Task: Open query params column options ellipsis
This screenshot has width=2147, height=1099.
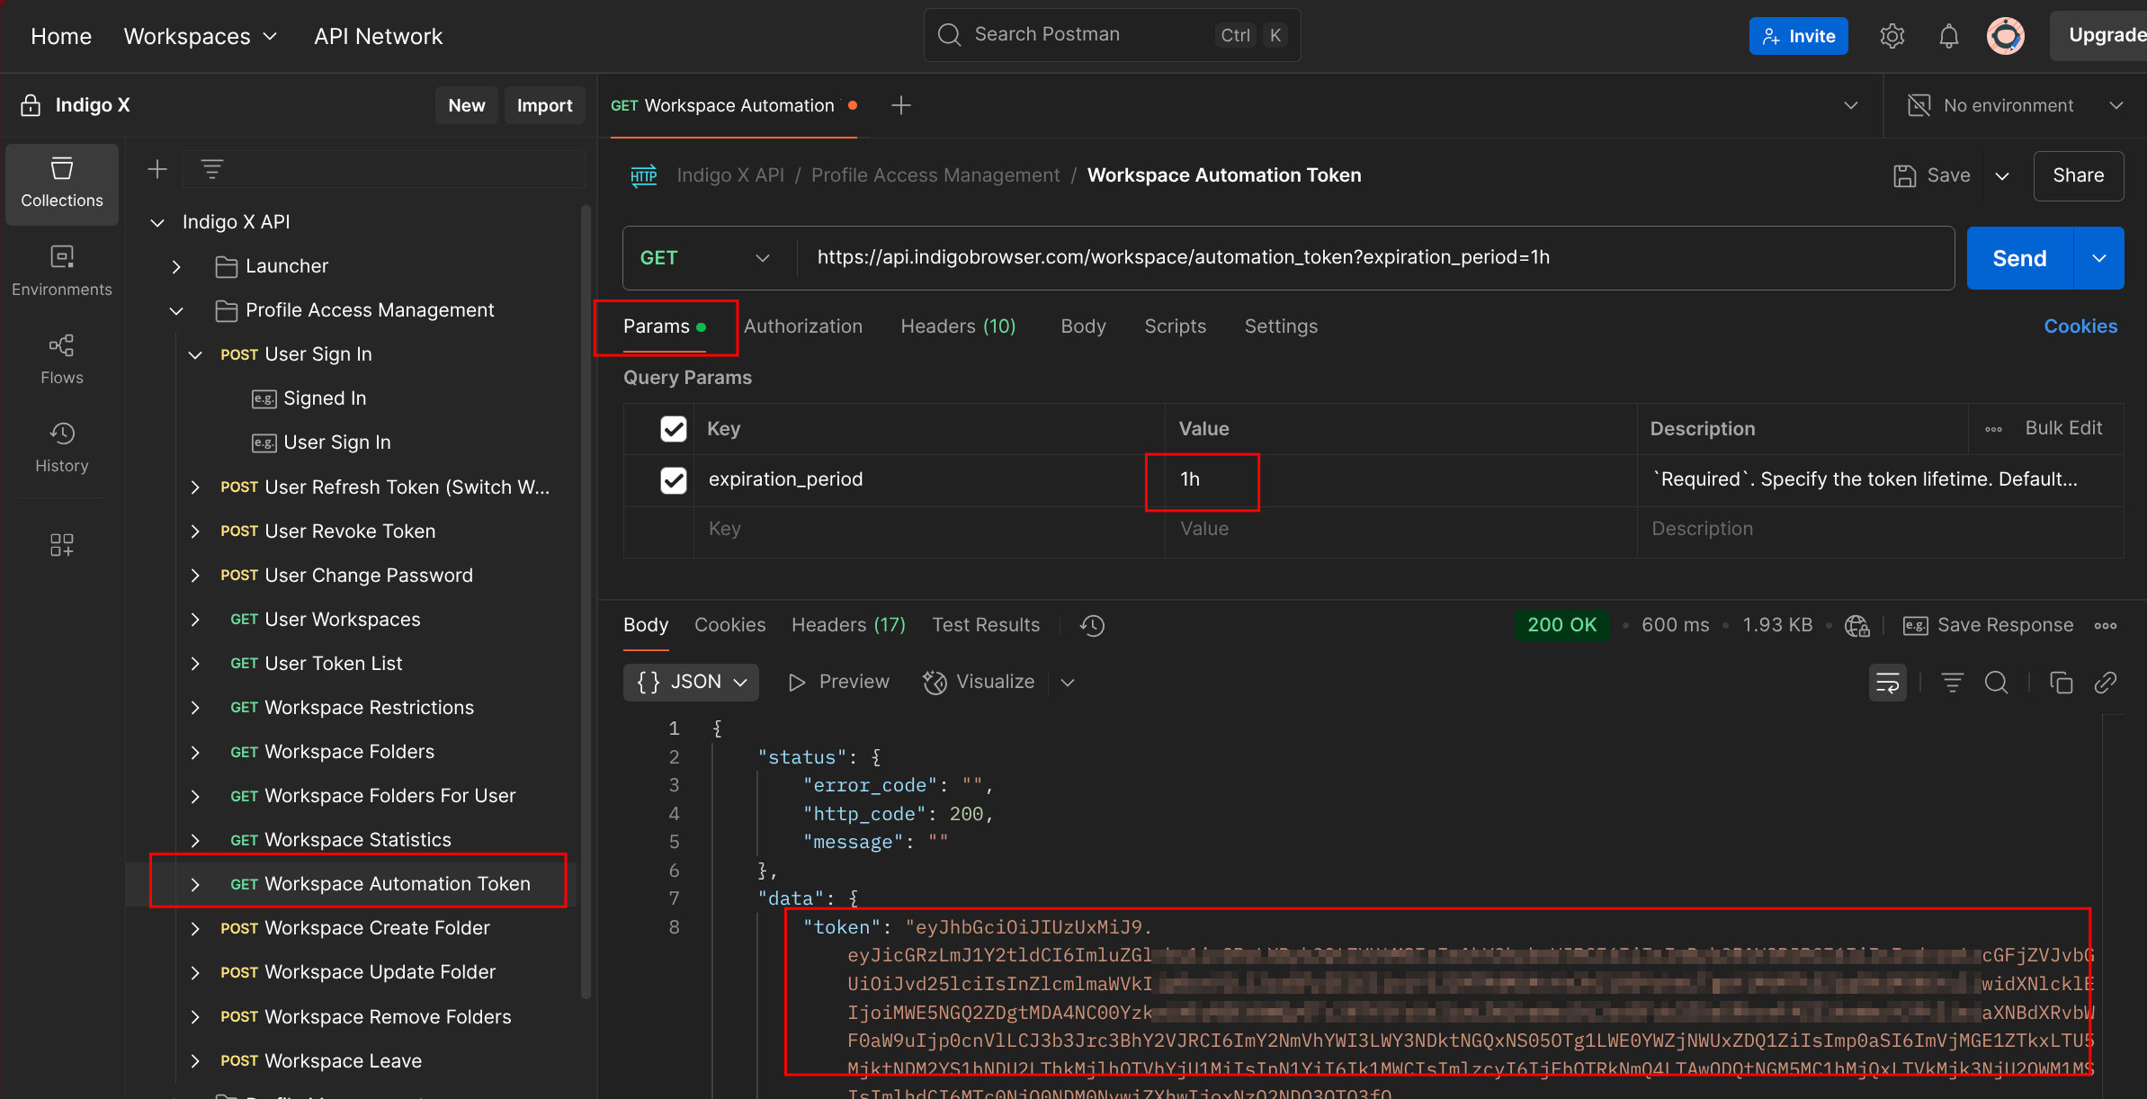Action: coord(1993,429)
